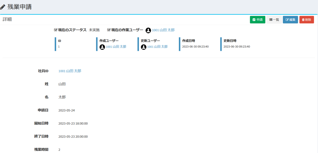Image resolution: width=318 pixels, height=153 pixels.
Task: Click the 申請日 field label
Action: [x=43, y=110]
